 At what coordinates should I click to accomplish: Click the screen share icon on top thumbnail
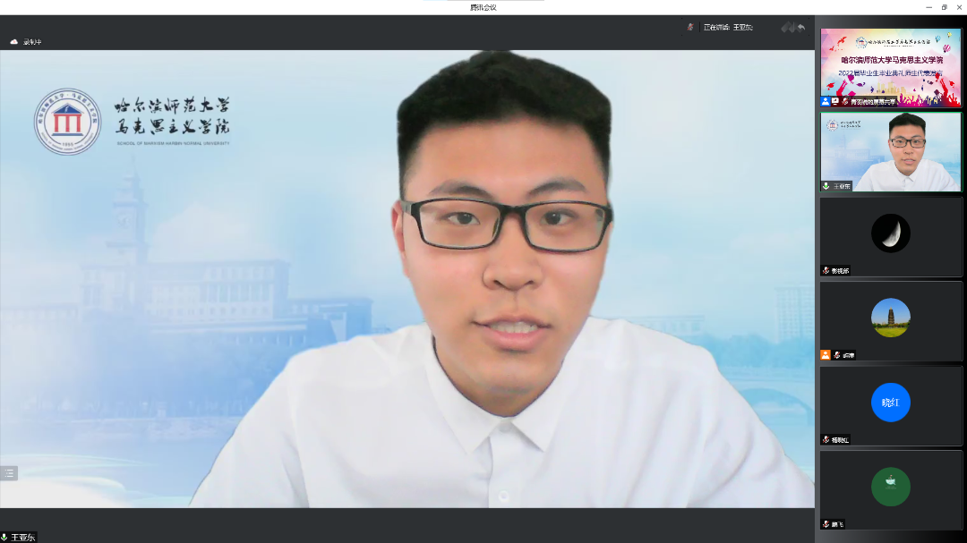[835, 102]
